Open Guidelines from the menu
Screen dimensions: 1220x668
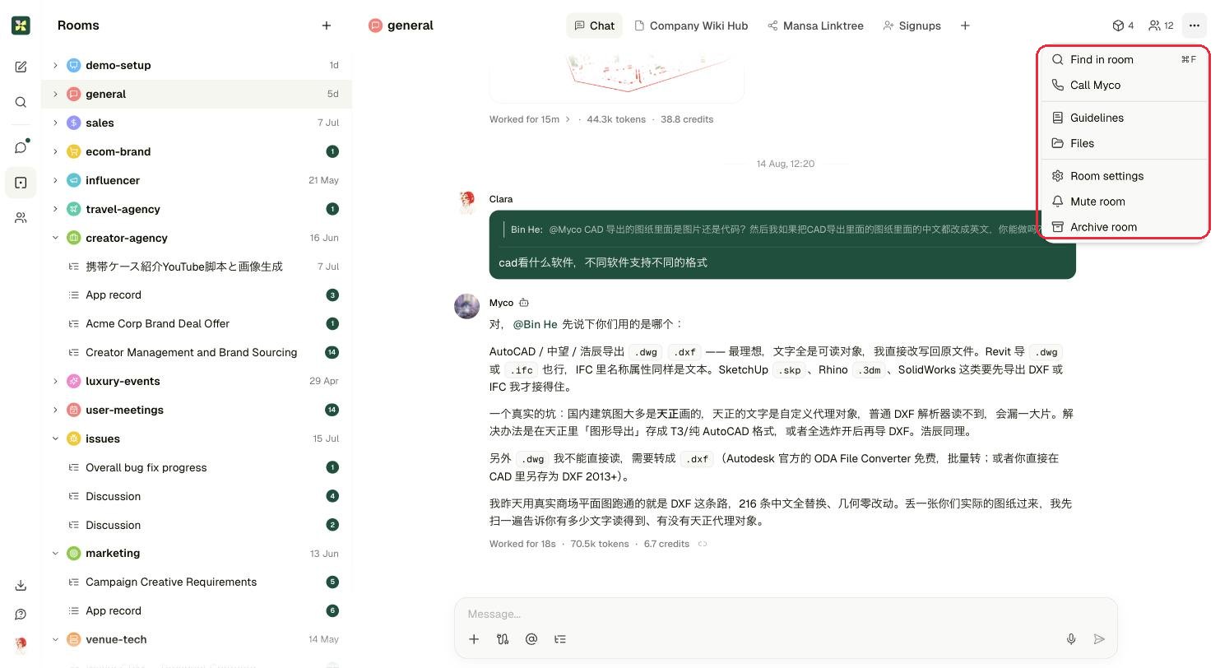pyautogui.click(x=1124, y=118)
